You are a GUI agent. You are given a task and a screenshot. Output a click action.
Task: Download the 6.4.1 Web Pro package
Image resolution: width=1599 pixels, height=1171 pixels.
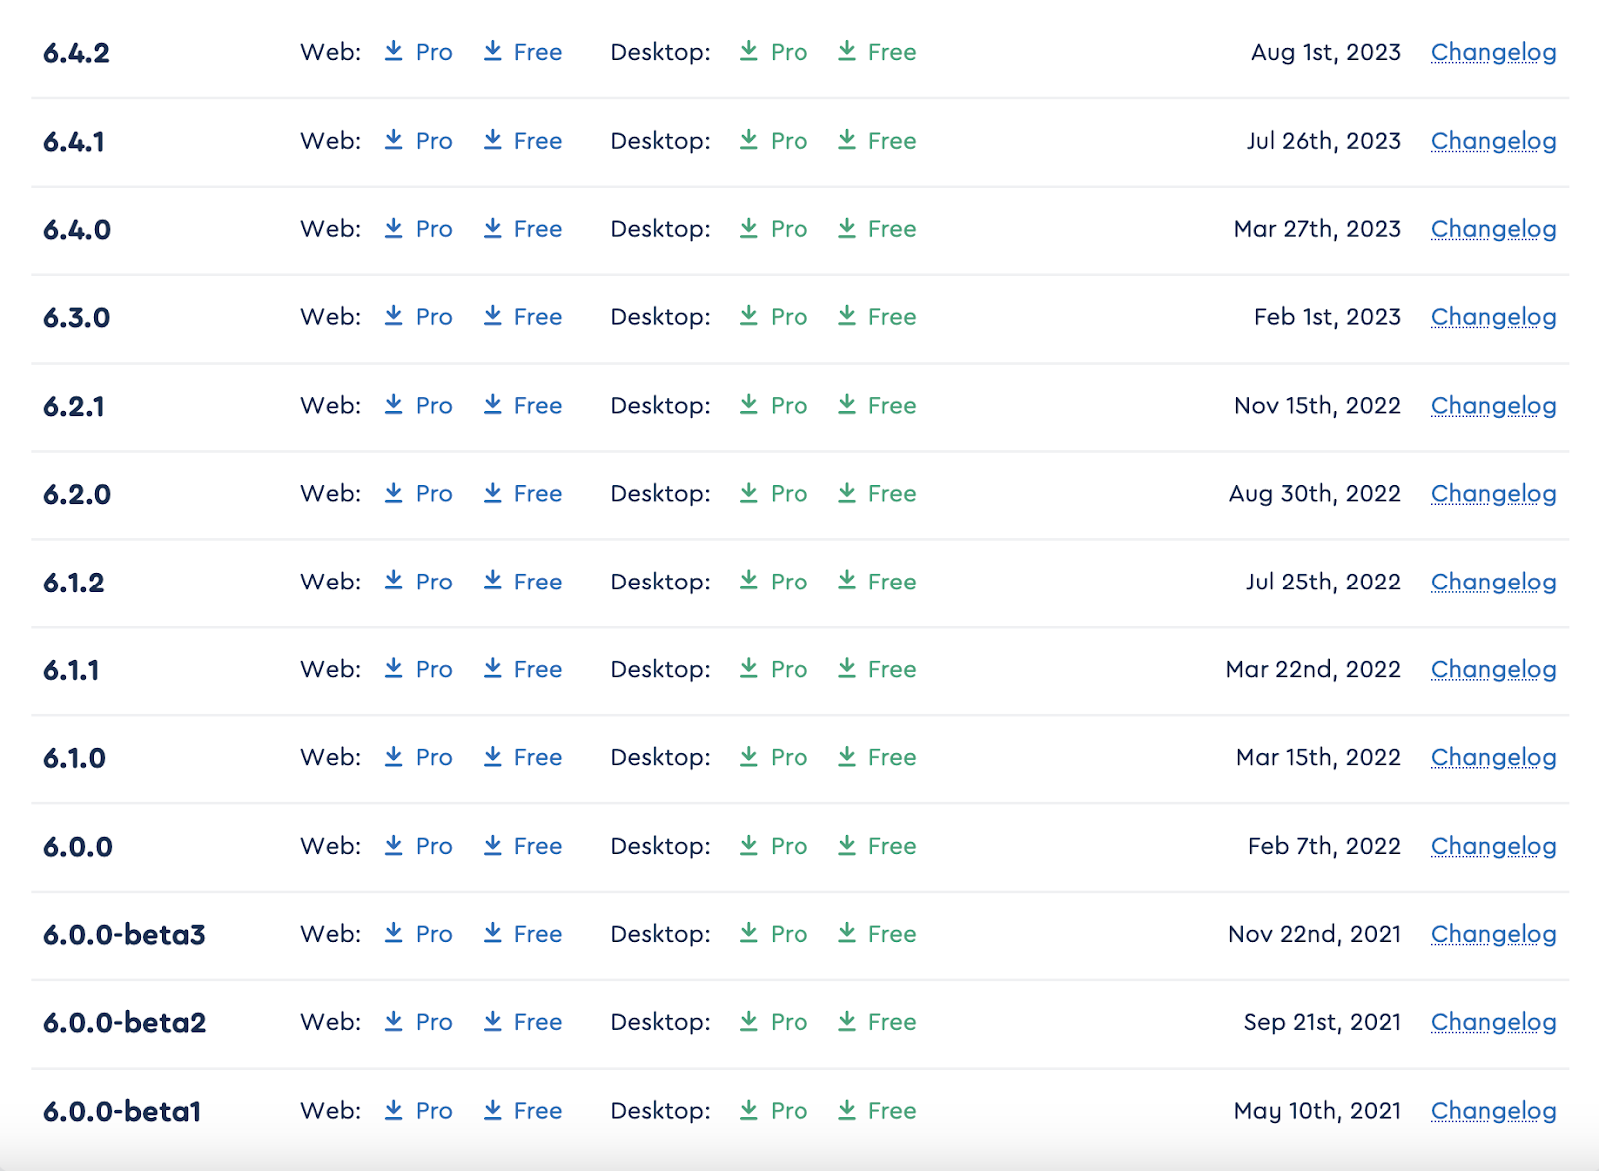coord(418,141)
